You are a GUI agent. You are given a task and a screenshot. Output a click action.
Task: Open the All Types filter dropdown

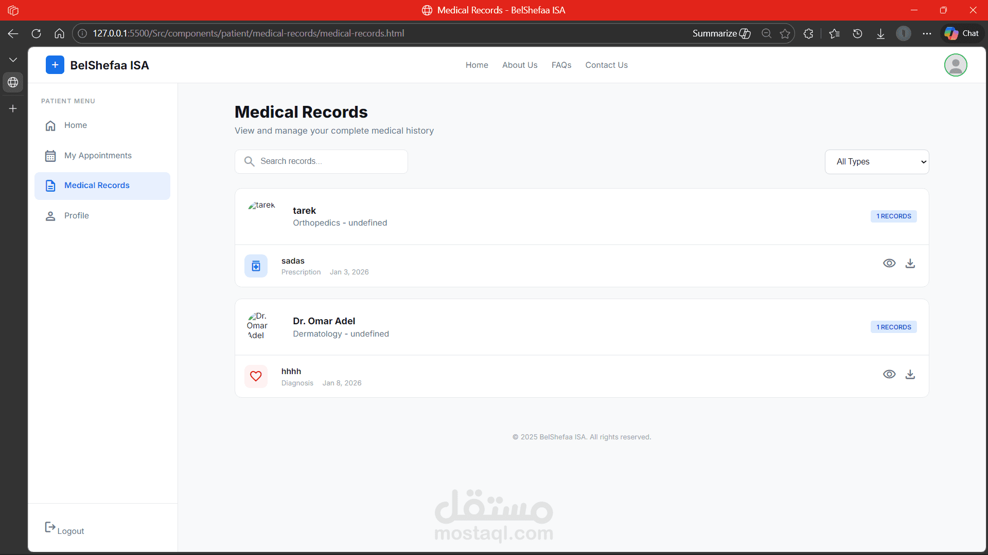coord(876,162)
